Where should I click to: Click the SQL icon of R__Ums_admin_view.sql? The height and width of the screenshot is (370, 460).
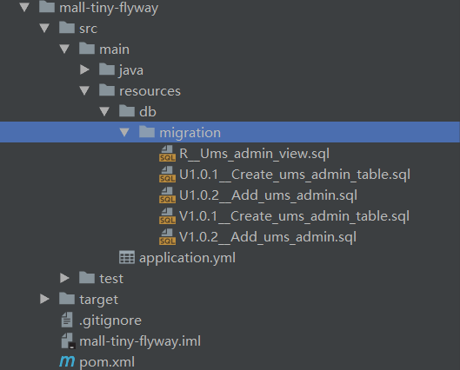coord(167,154)
